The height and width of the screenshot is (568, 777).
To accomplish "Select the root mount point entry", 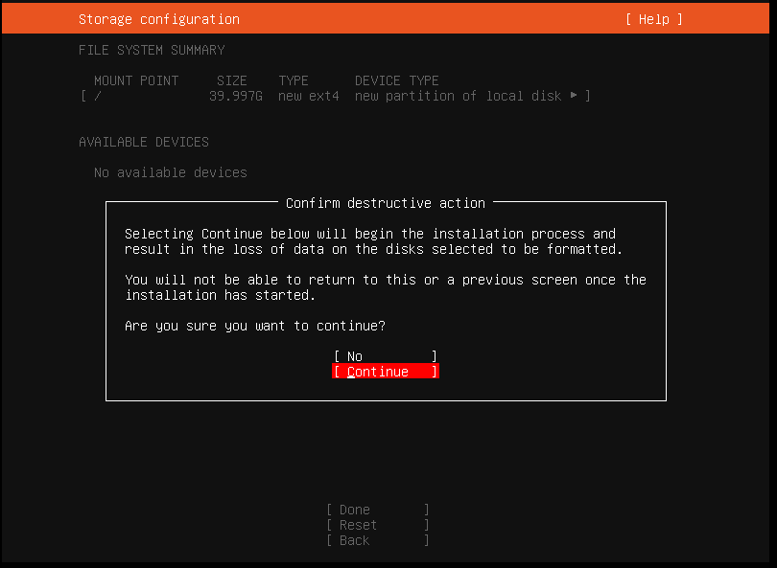I will (336, 96).
